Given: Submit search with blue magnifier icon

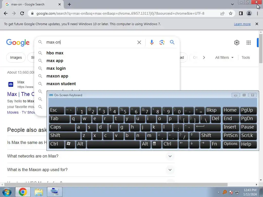Looking at the screenshot, I should (x=172, y=42).
